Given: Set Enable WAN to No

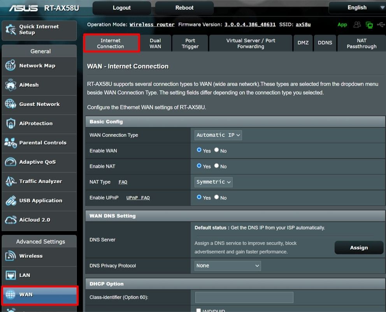Looking at the screenshot, I should click(217, 150).
